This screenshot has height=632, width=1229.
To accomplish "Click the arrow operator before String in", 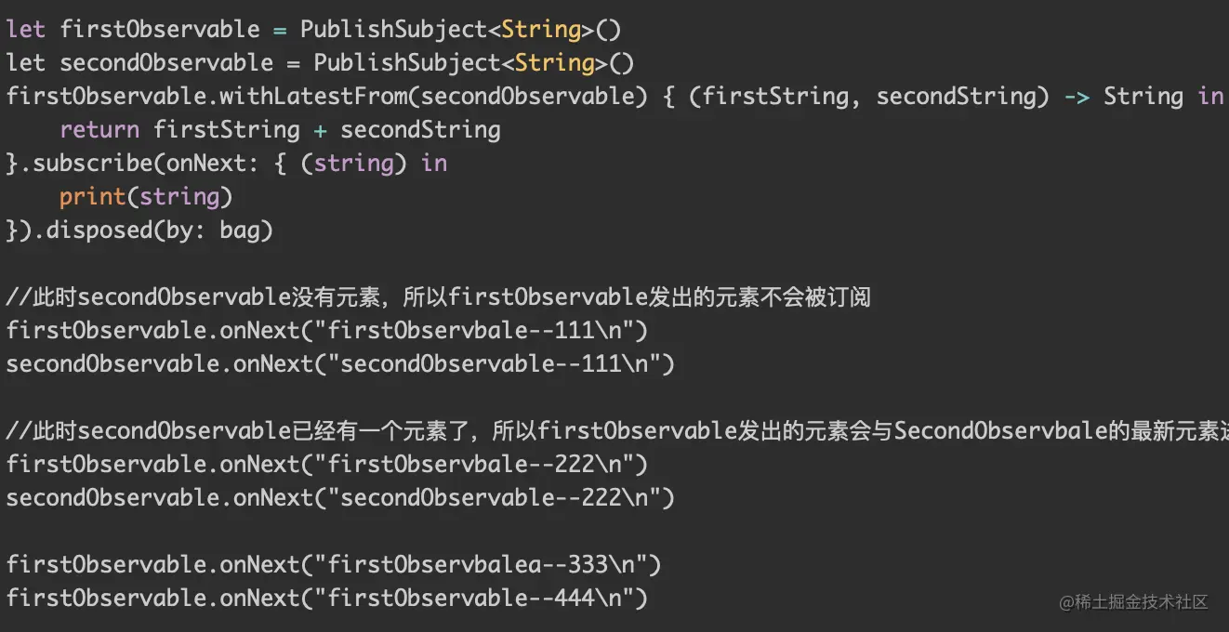I will (1077, 97).
